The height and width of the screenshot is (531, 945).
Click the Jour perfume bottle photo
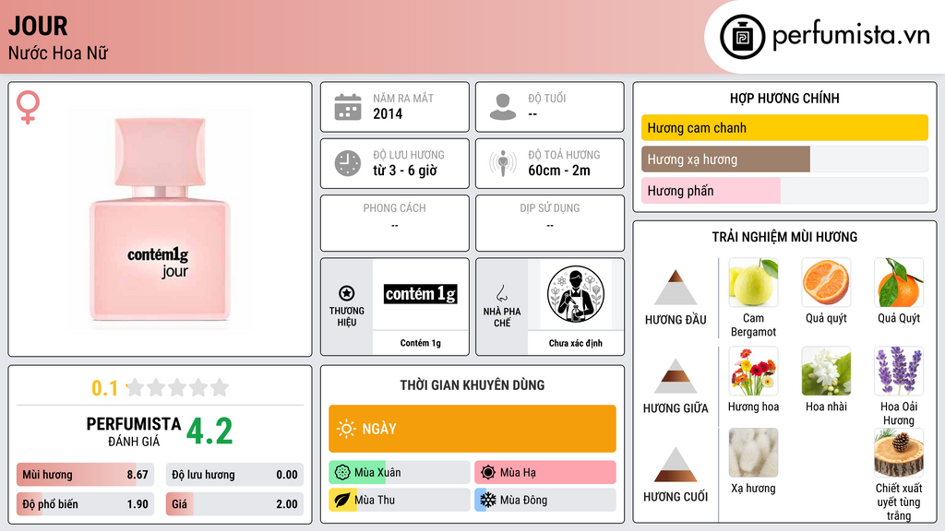(x=160, y=219)
